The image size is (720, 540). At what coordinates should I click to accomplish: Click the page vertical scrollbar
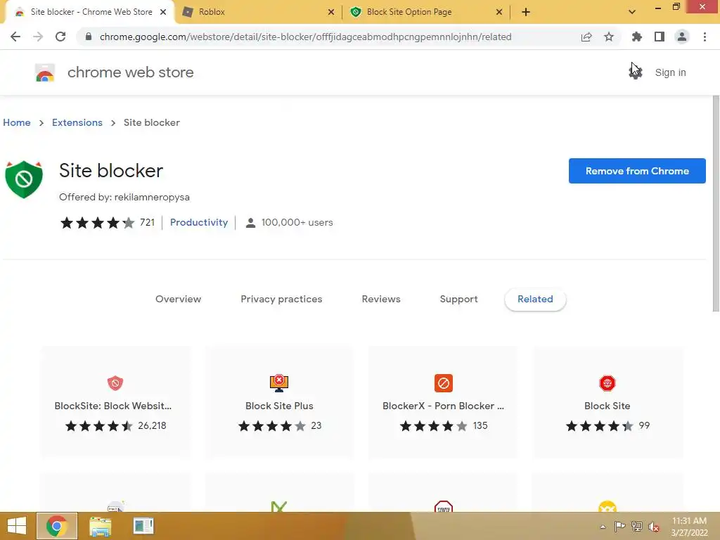pos(716,204)
